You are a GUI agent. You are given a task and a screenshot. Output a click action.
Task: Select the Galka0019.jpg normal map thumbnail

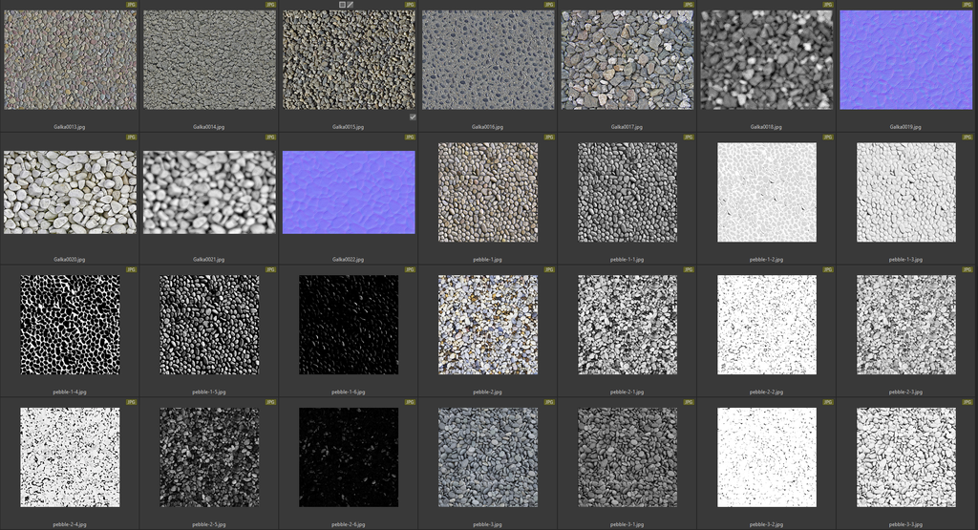[x=905, y=60]
